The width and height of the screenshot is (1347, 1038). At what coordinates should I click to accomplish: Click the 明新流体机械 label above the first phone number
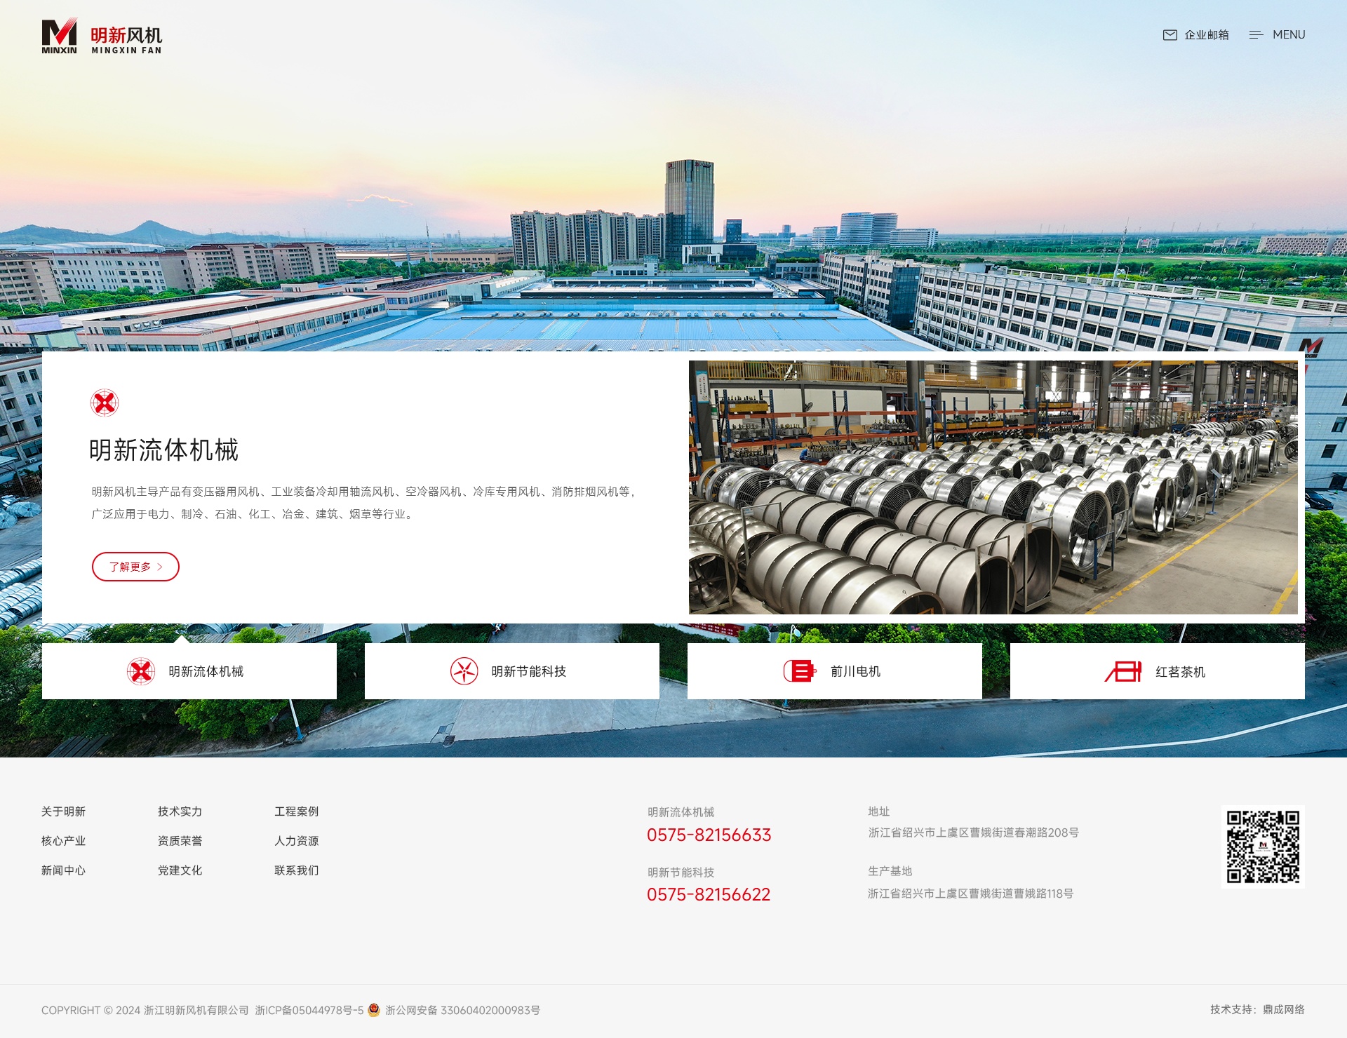[x=681, y=812]
